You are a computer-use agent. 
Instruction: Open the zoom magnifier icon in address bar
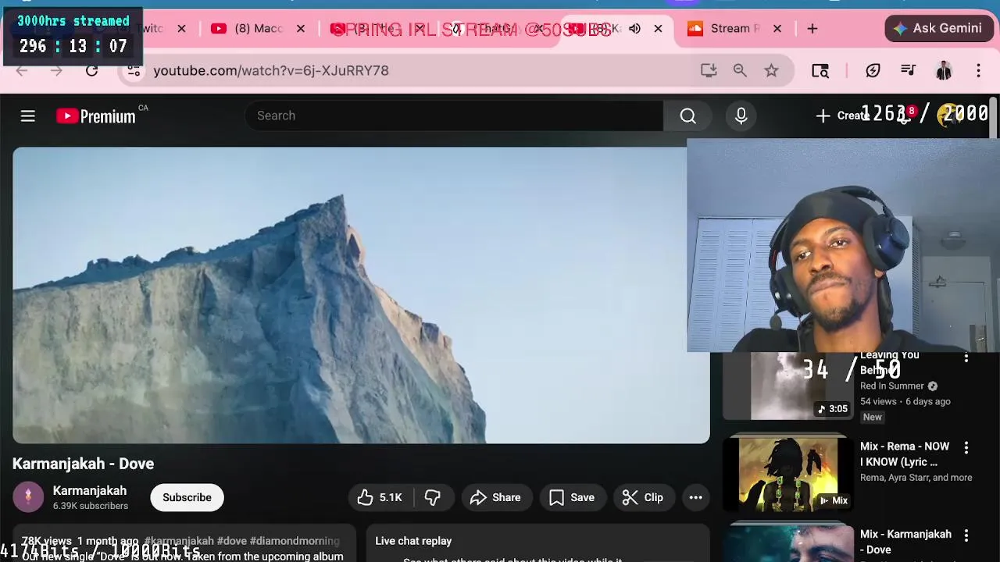[x=740, y=70]
